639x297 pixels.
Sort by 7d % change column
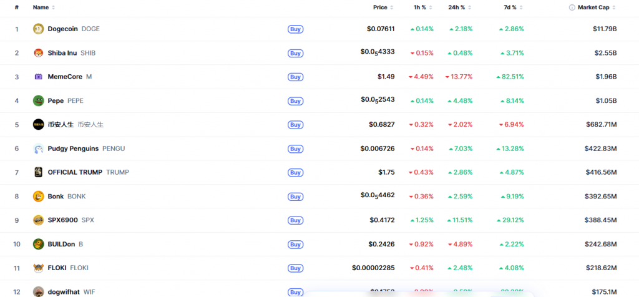click(x=513, y=7)
